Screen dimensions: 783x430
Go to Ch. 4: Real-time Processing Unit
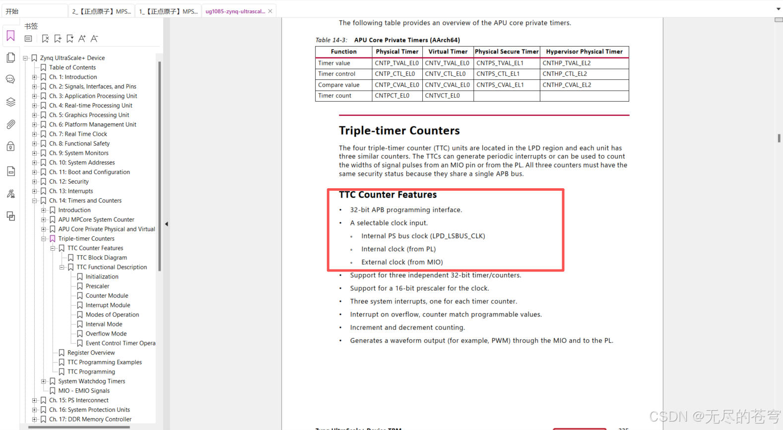click(91, 106)
